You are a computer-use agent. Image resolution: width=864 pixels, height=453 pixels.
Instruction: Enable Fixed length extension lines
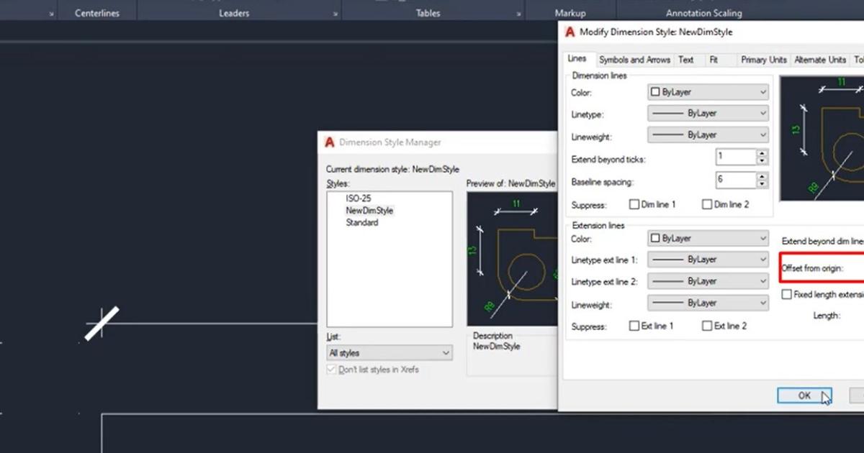click(786, 294)
